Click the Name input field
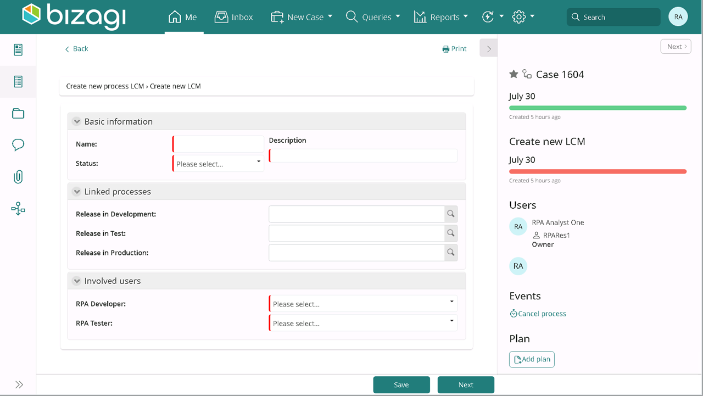The image size is (703, 396). tap(218, 144)
